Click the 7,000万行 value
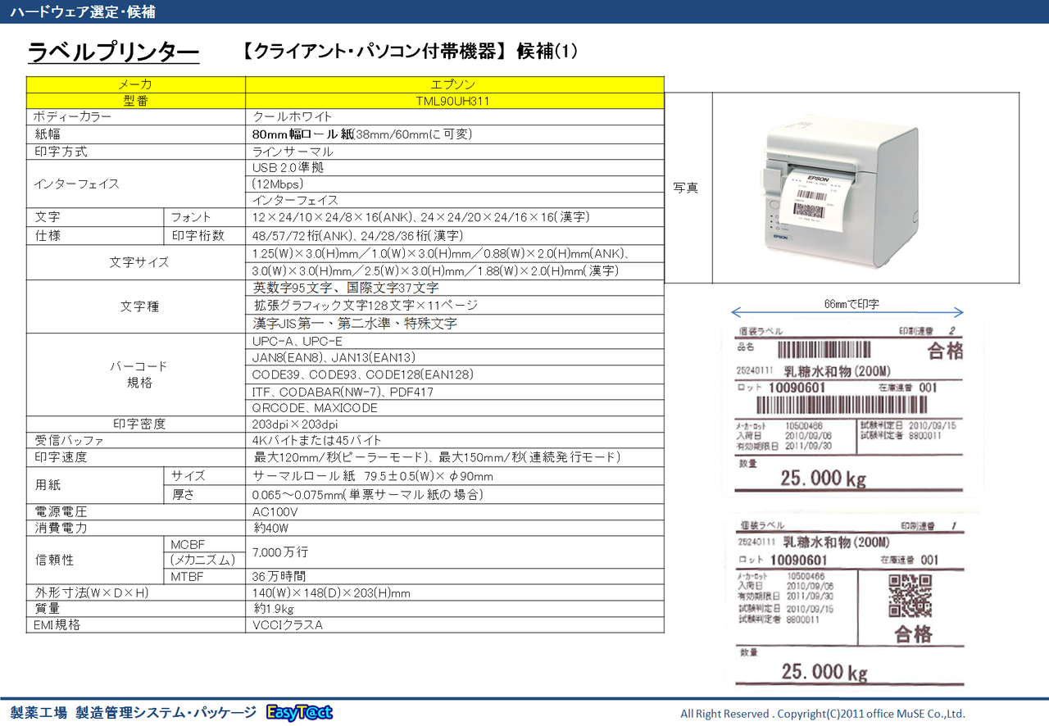Image resolution: width=1049 pixels, height=726 pixels. coord(281,552)
